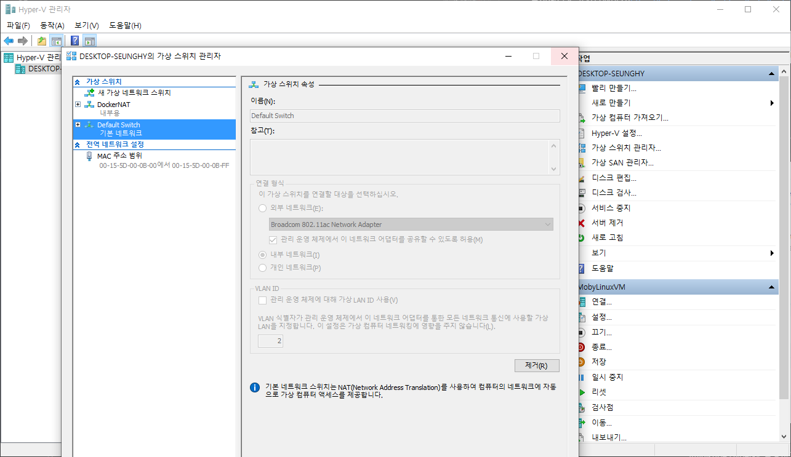The height and width of the screenshot is (457, 791).
Task: Click the 기본 네트워크 label under Default Switch
Action: coord(121,133)
